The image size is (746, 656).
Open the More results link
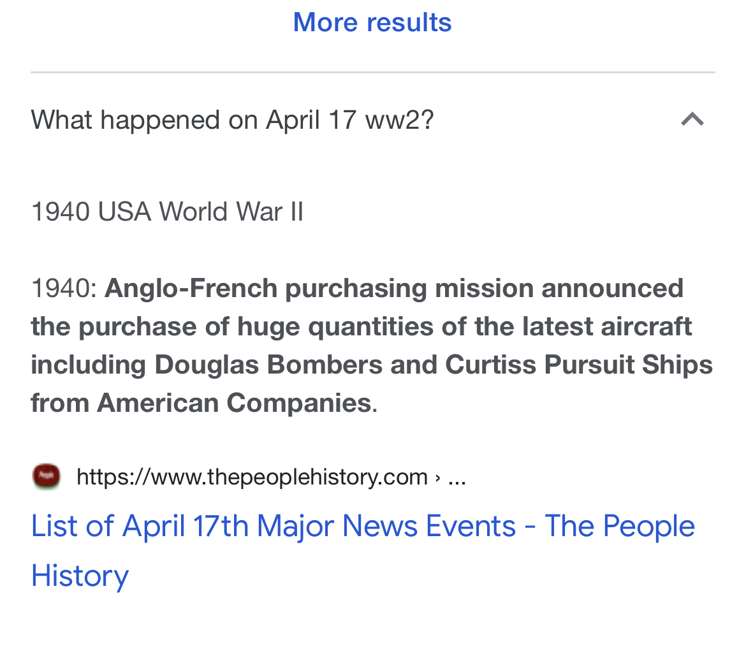pos(372,22)
